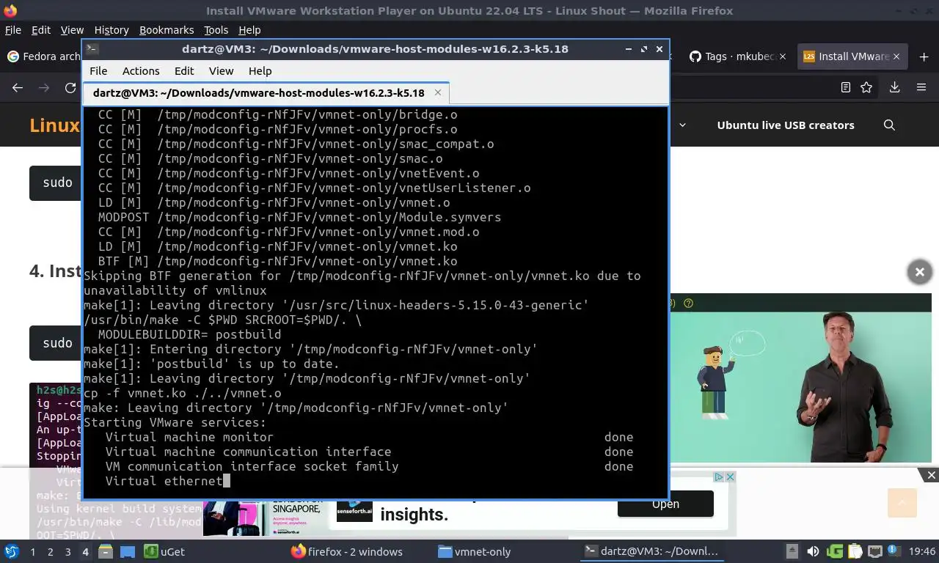The width and height of the screenshot is (939, 563).
Task: Click the AdChoices info icon
Action: (720, 476)
